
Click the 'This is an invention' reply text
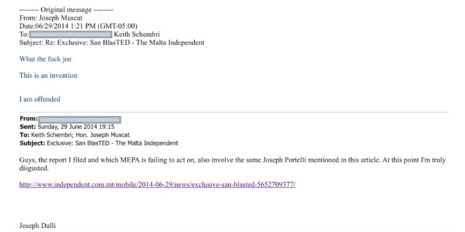48,75
